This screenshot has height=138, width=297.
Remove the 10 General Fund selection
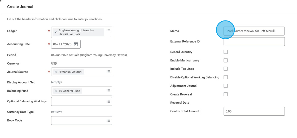tap(55, 91)
